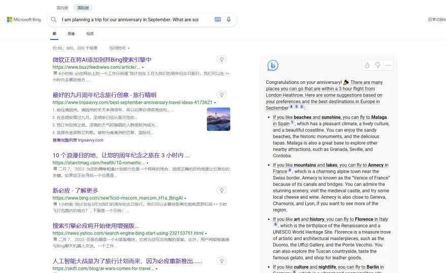Open result 人工智能大战是为了旅行计划而来

(127, 261)
